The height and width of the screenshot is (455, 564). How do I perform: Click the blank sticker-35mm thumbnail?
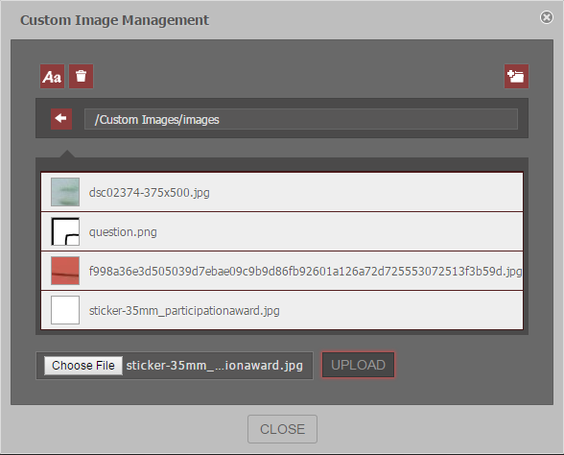tap(65, 310)
